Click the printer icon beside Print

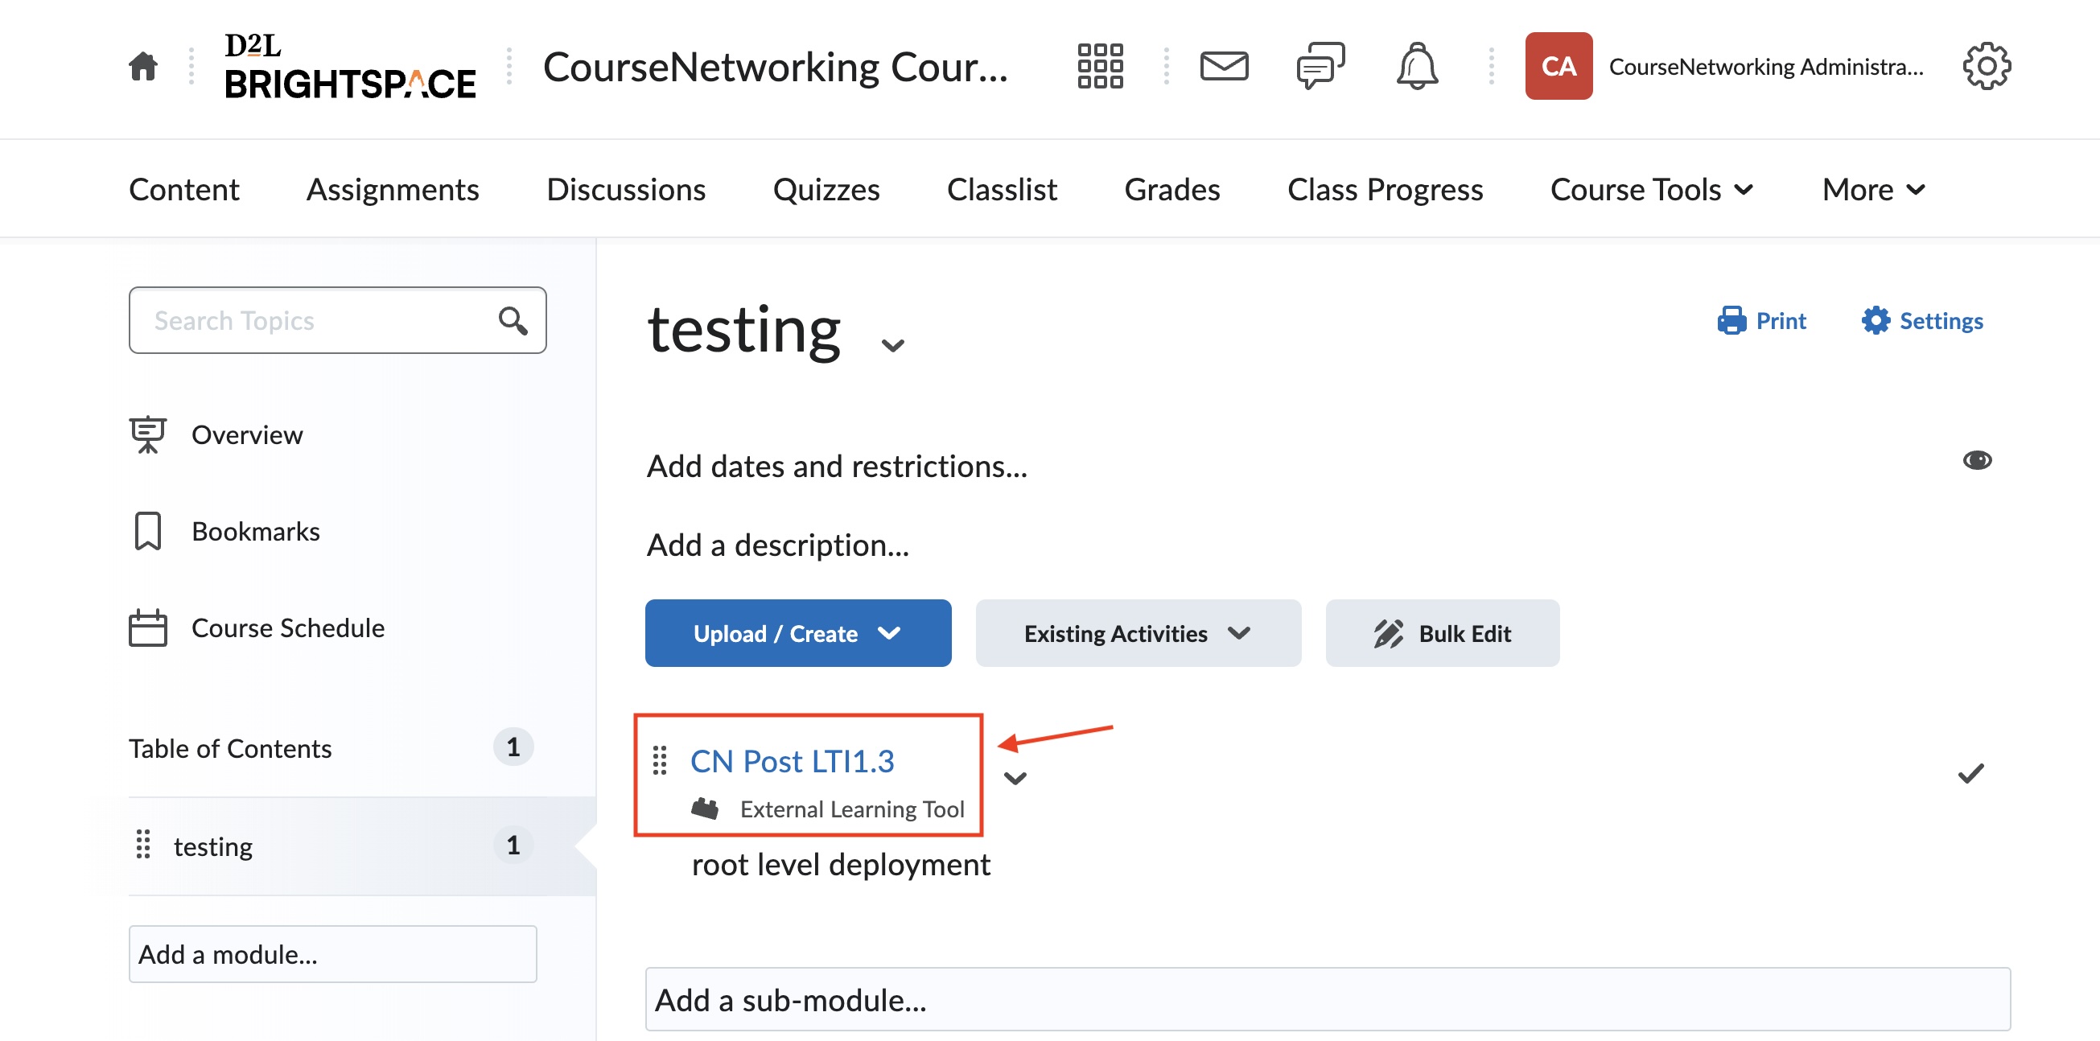point(1731,320)
